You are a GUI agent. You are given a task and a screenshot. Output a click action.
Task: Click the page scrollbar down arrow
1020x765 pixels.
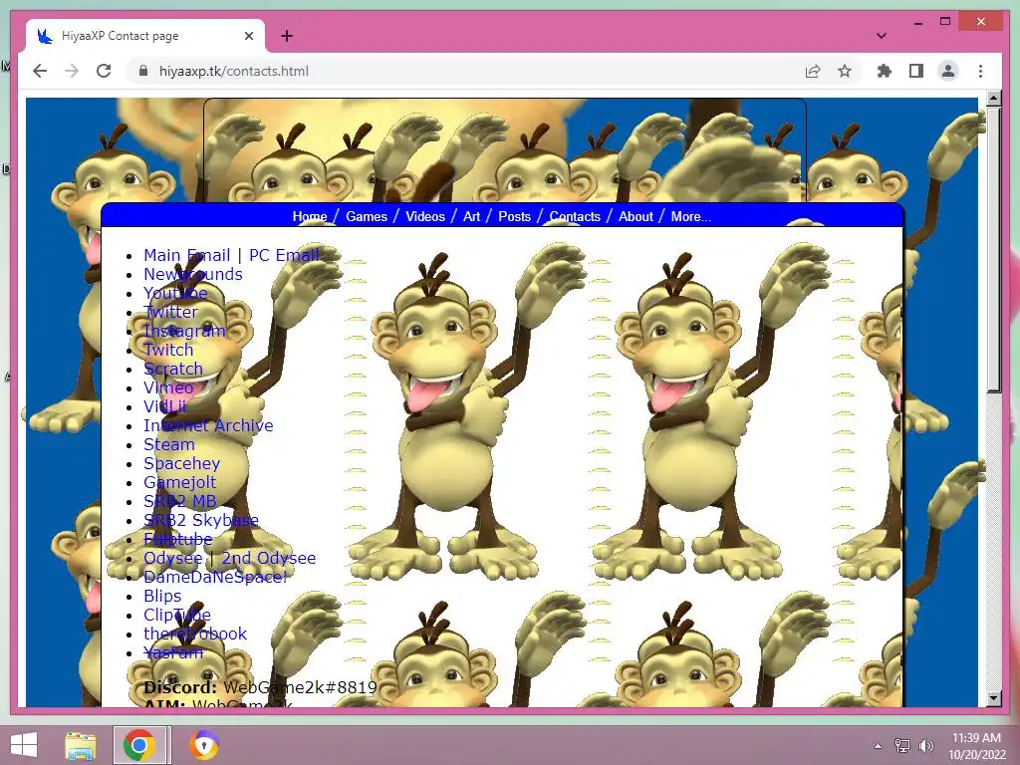993,698
